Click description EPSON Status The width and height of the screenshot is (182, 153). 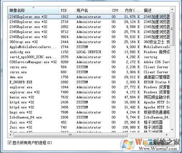157,82
